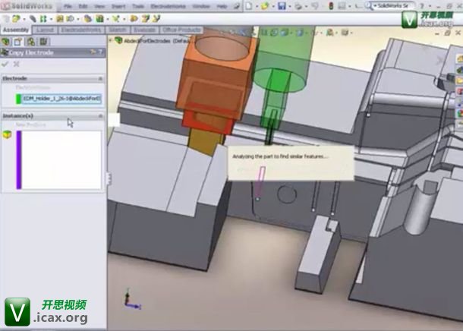Image resolution: width=463 pixels, height=331 pixels.
Task: Switch to the Layout tab
Action: pos(46,30)
